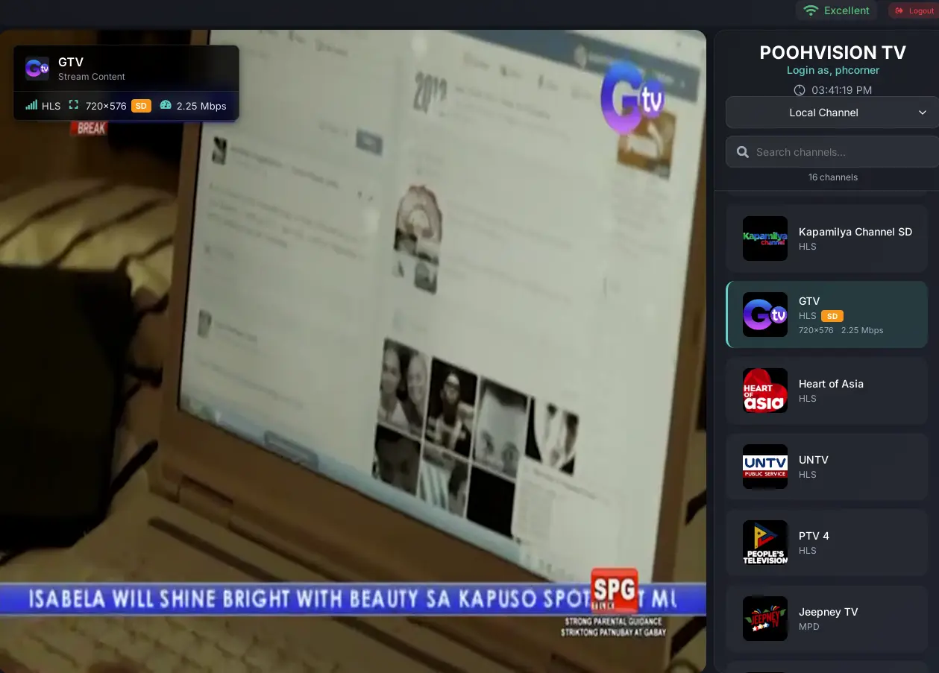Image resolution: width=939 pixels, height=673 pixels.
Task: Click the MPD label under Jeepney TV
Action: (x=809, y=627)
